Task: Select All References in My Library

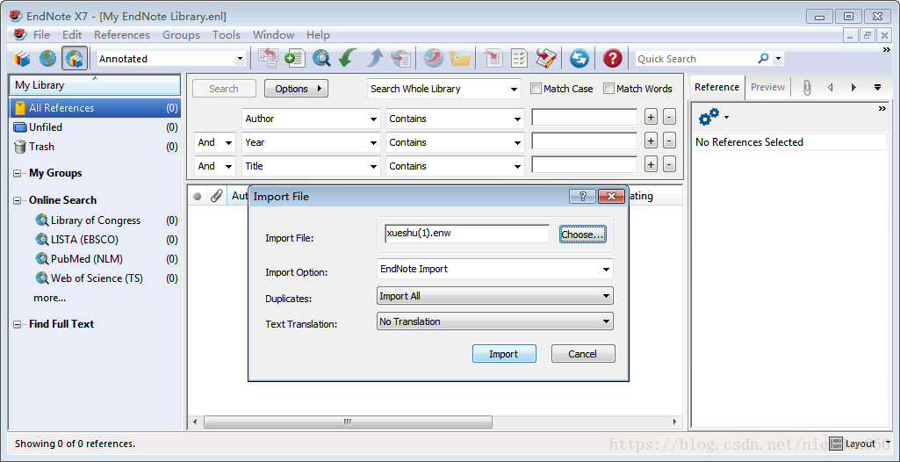Action: [x=96, y=108]
